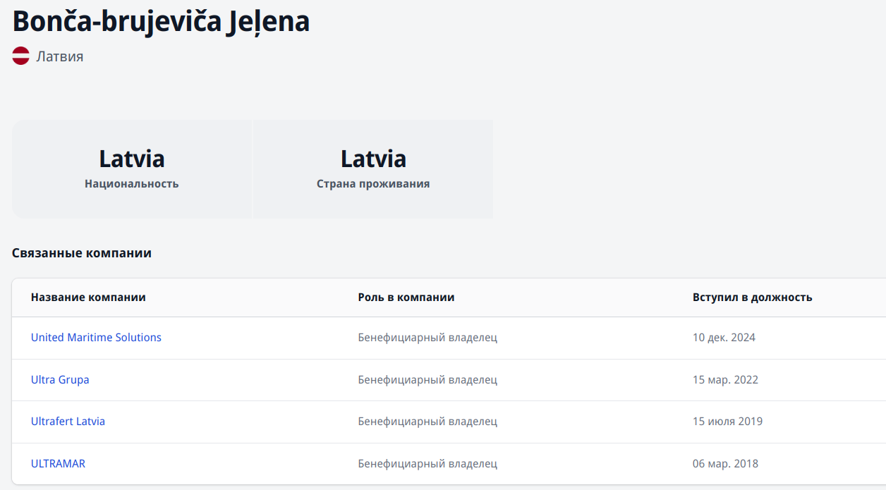Click the date 06 мар. 2018

point(725,464)
